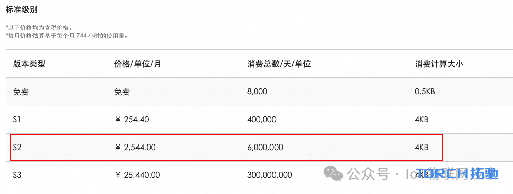513x194 pixels.
Task: Click the 公众号 watermark text
Action: point(368,174)
